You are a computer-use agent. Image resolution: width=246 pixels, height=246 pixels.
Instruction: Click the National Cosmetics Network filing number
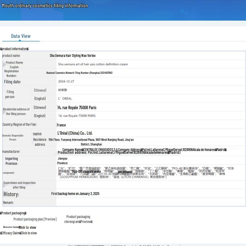(x=79, y=73)
